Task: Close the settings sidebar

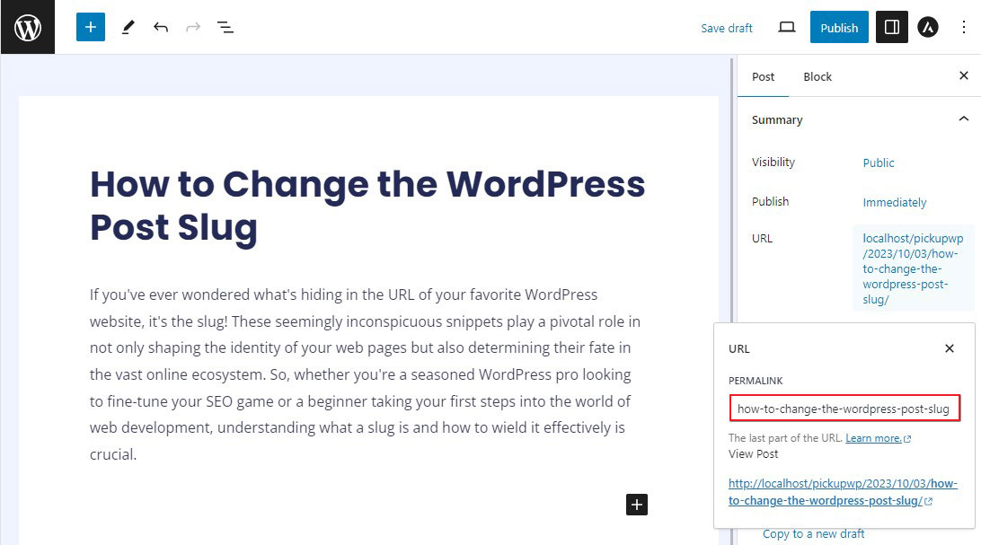Action: pos(963,75)
